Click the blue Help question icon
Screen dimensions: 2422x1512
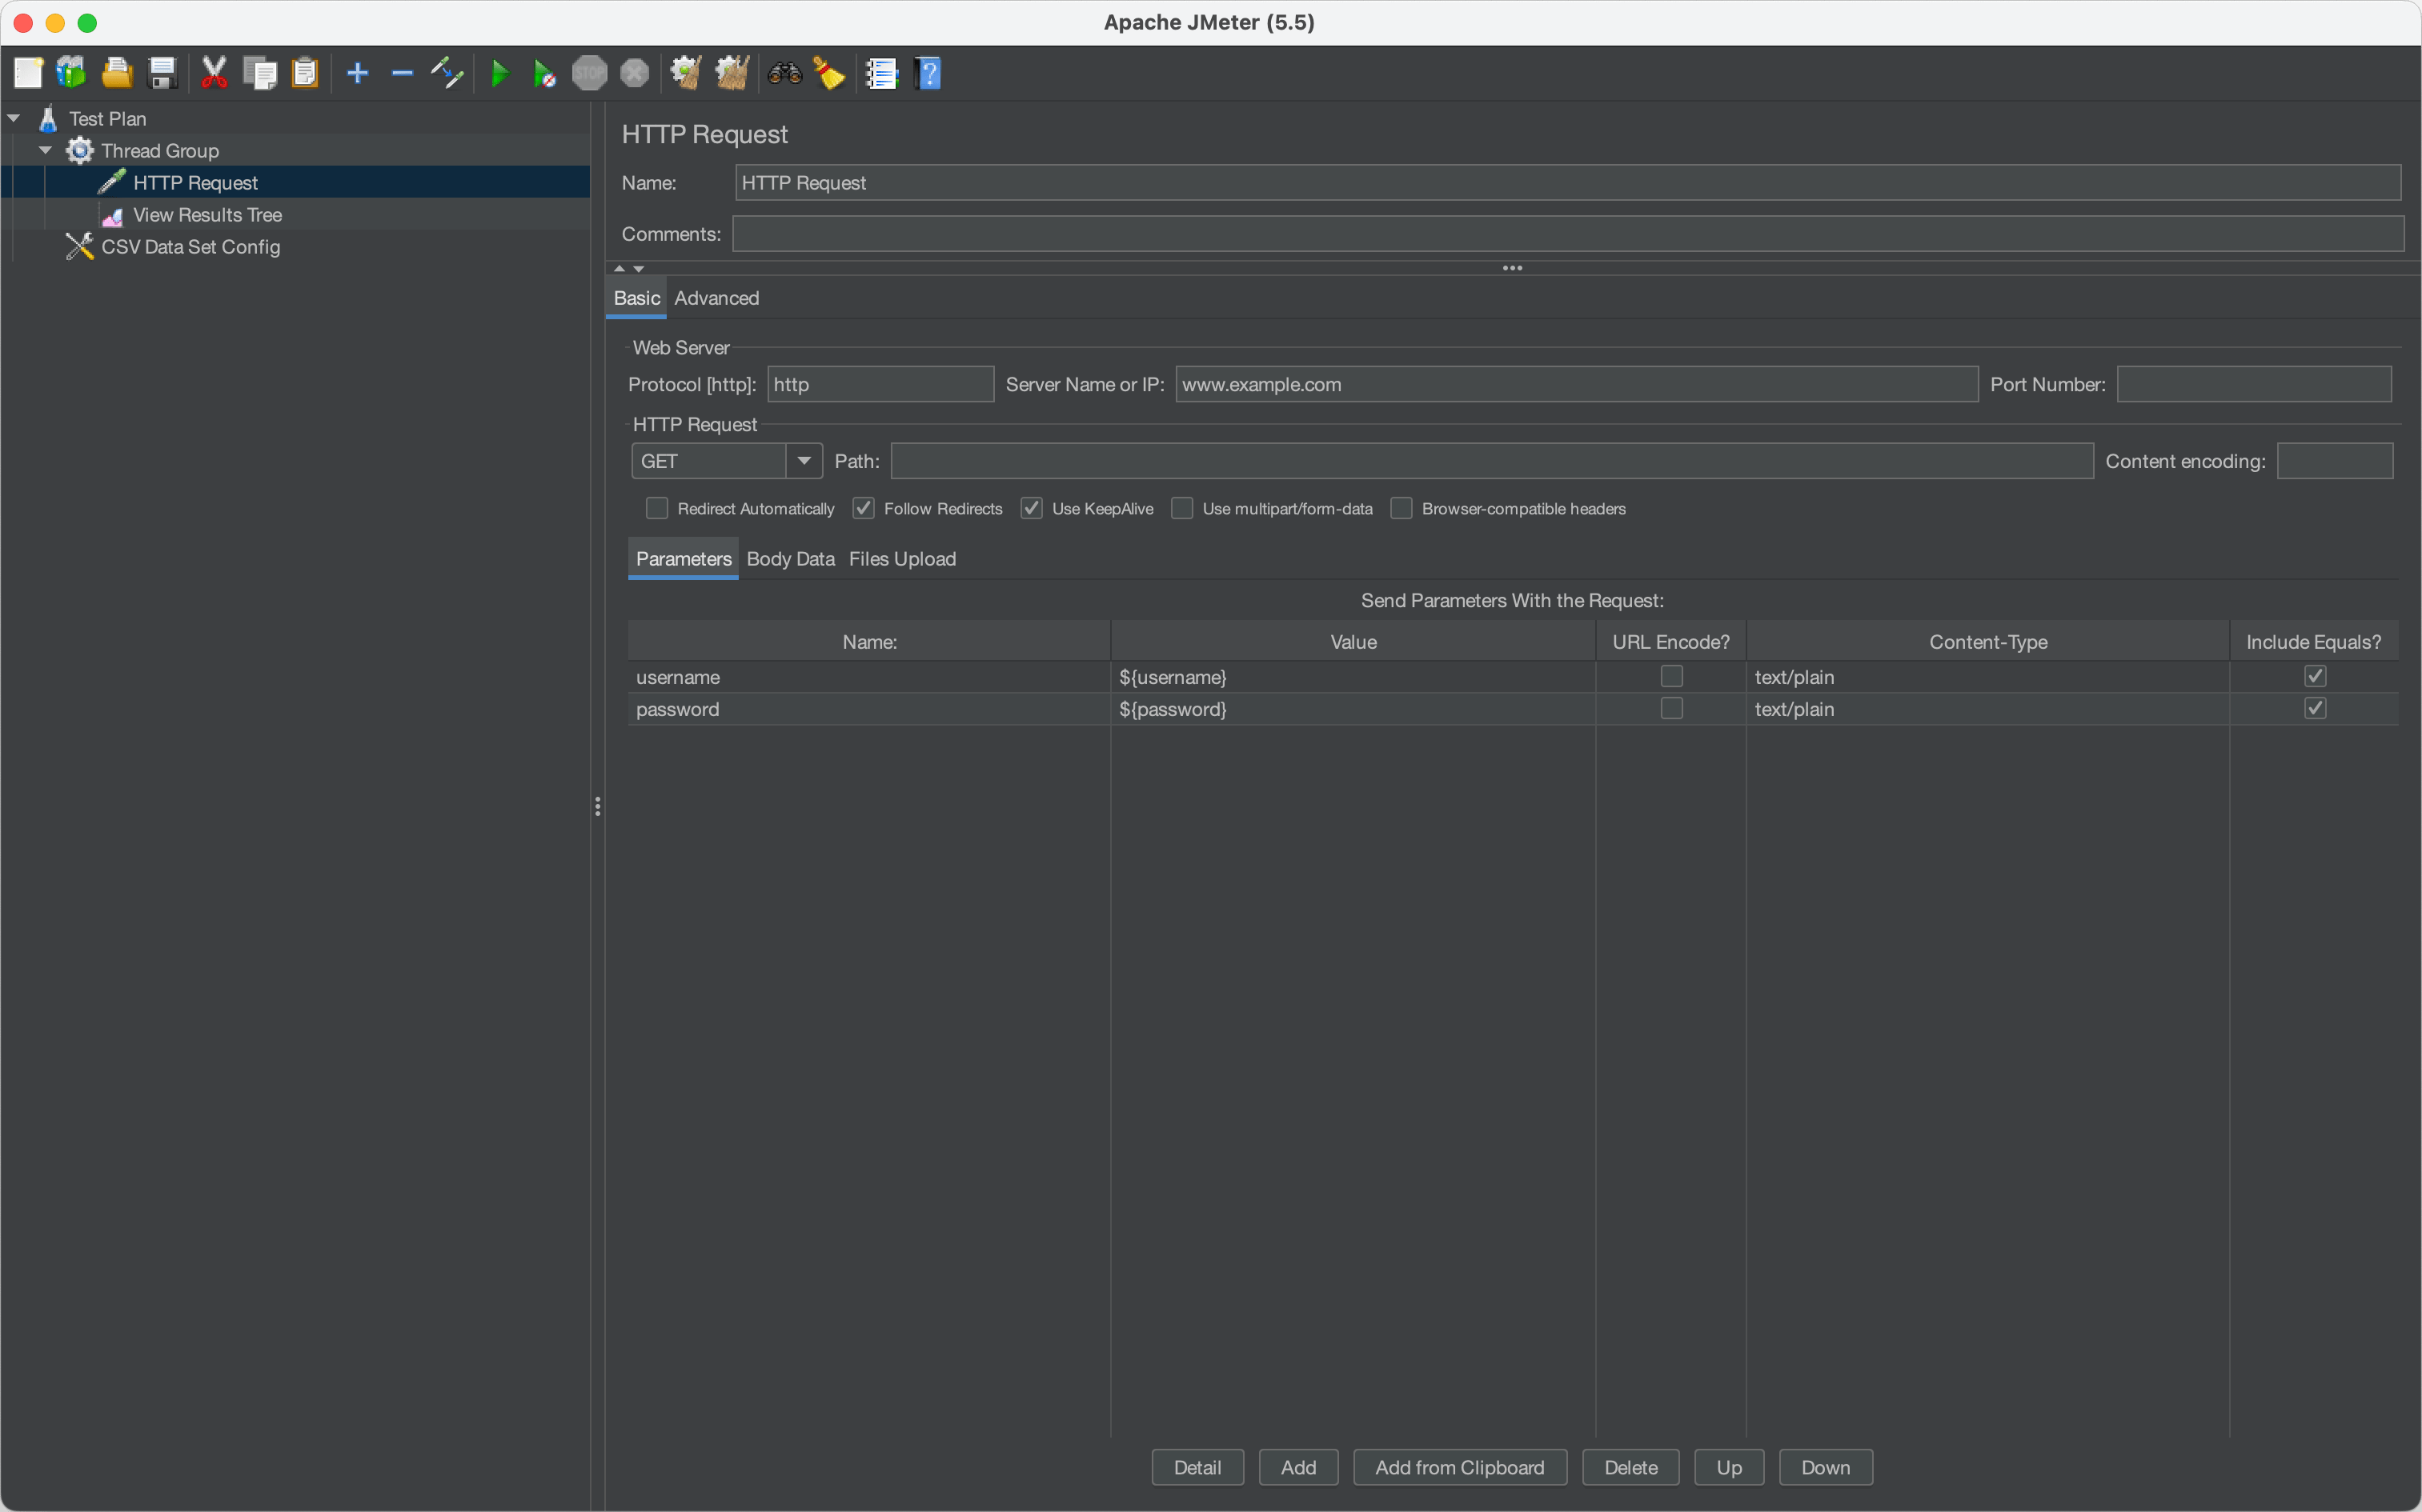[x=928, y=73]
